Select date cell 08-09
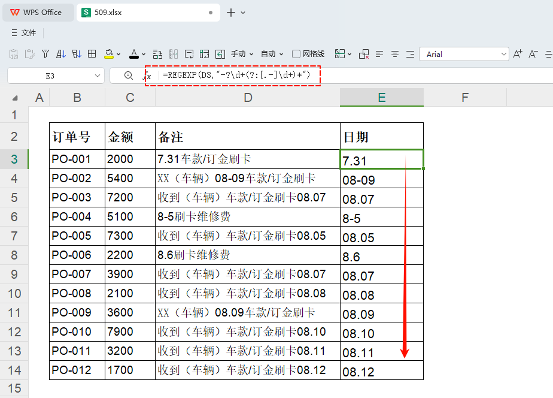 pos(382,179)
